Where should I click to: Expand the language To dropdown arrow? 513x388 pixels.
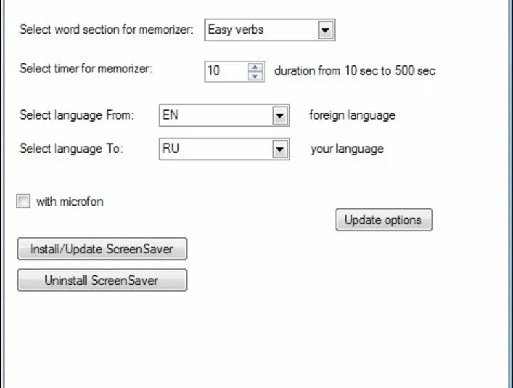pos(279,149)
